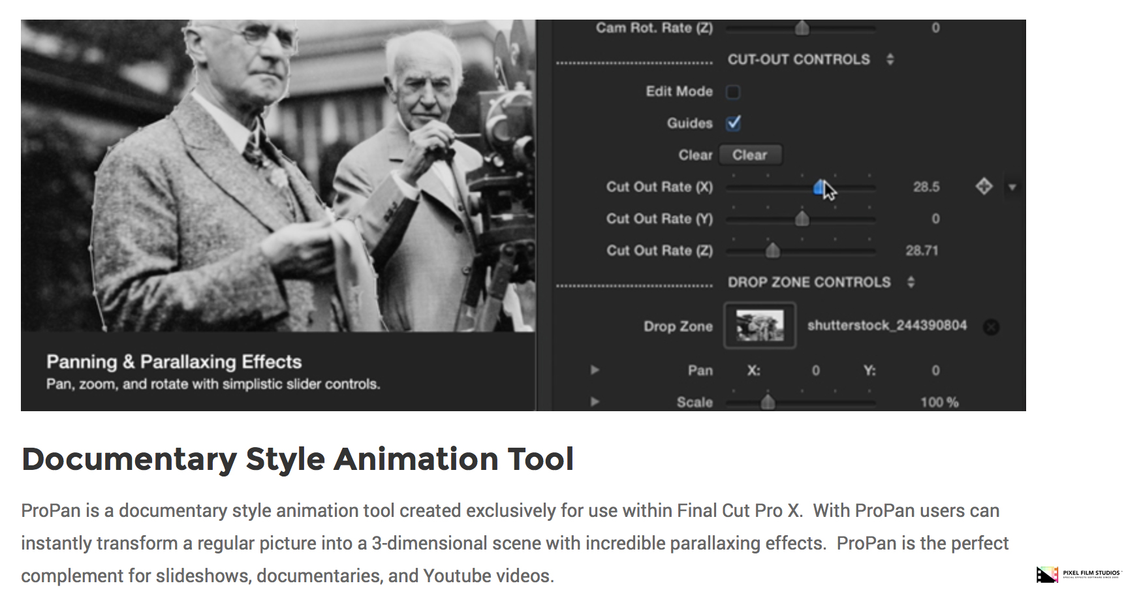Enable the Edit Mode checkbox
This screenshot has width=1141, height=607.
(x=733, y=92)
